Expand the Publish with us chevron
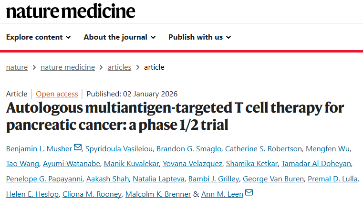The image size is (363, 200). [228, 37]
